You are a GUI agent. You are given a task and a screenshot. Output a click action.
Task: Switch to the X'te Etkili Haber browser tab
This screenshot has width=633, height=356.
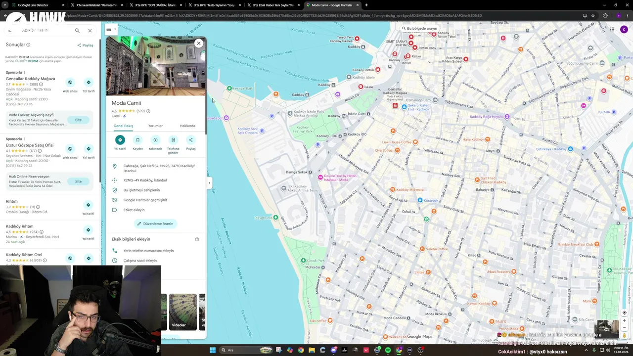(273, 5)
